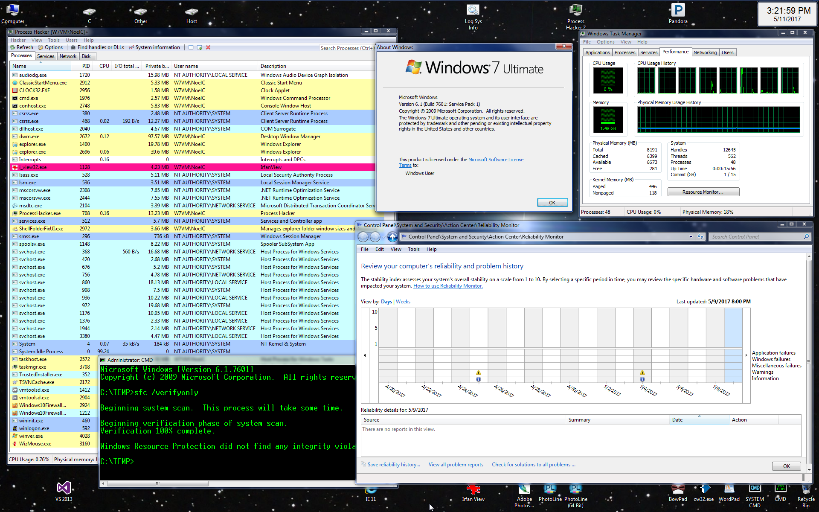Click the red X kill window icon
The height and width of the screenshot is (512, 819).
[208, 47]
